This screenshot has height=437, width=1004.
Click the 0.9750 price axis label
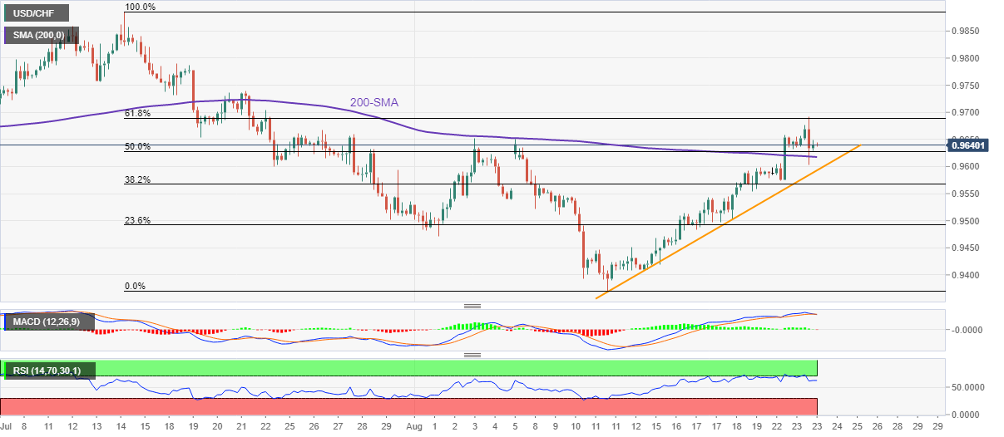tap(966, 86)
